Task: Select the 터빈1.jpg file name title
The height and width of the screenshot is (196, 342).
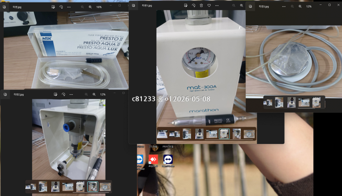Action: [147, 5]
